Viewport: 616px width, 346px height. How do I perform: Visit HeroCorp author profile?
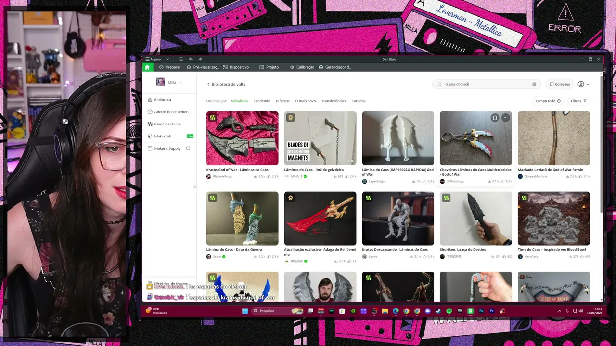pyautogui.click(x=528, y=257)
